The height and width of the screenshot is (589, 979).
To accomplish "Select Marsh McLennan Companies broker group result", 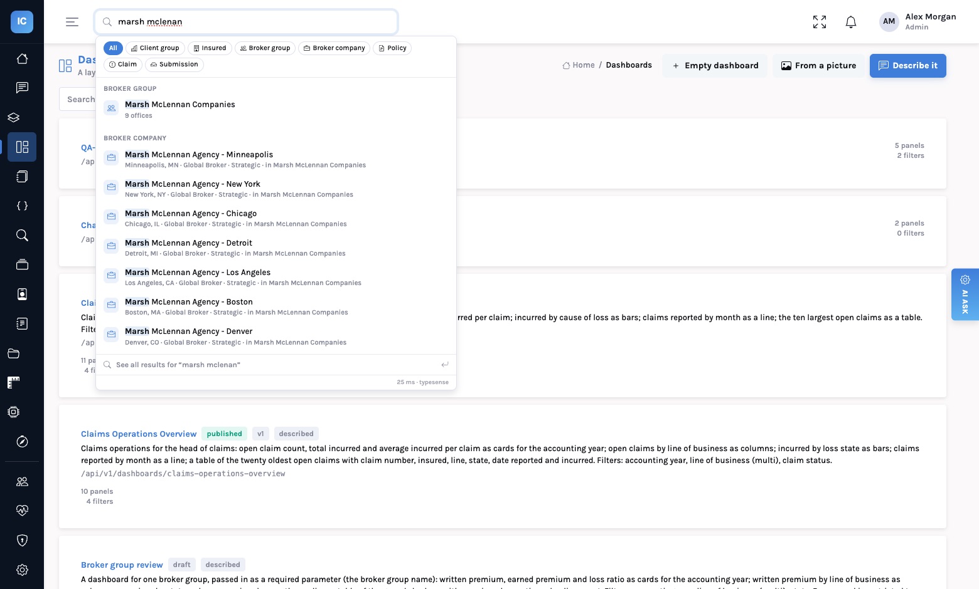I will click(276, 109).
